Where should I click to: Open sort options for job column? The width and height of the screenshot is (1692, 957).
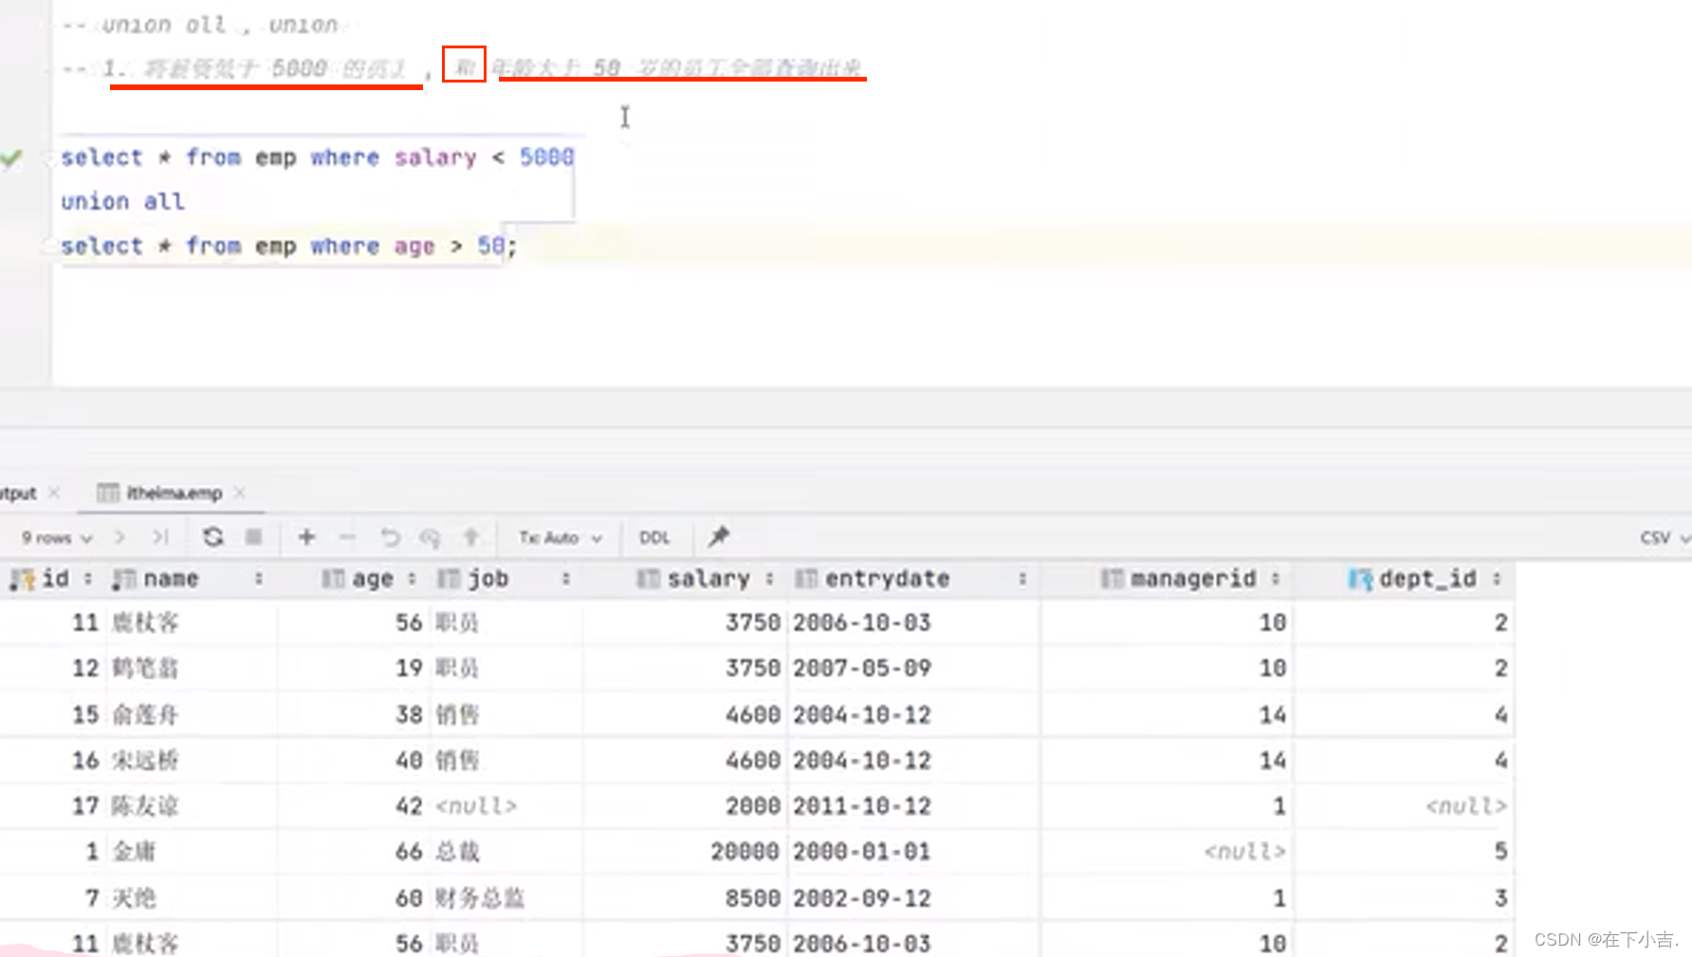(x=566, y=579)
